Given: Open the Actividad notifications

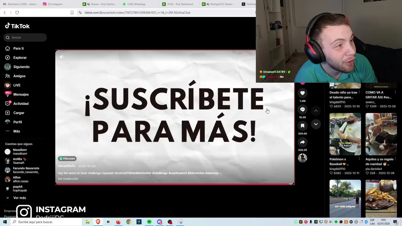Looking at the screenshot, I should [17, 104].
